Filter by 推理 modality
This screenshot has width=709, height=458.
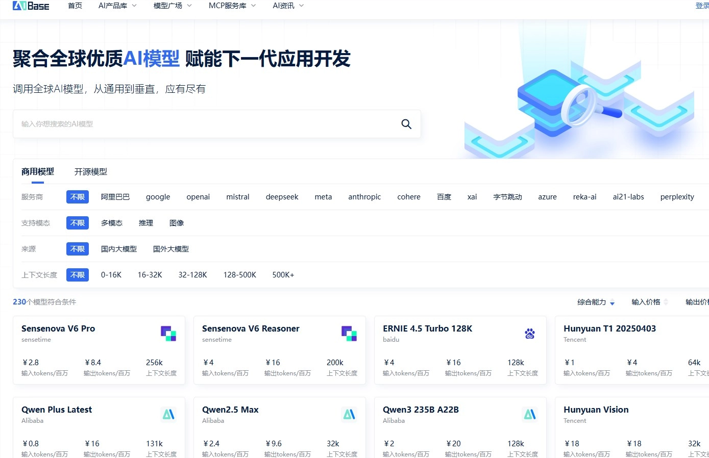(146, 223)
